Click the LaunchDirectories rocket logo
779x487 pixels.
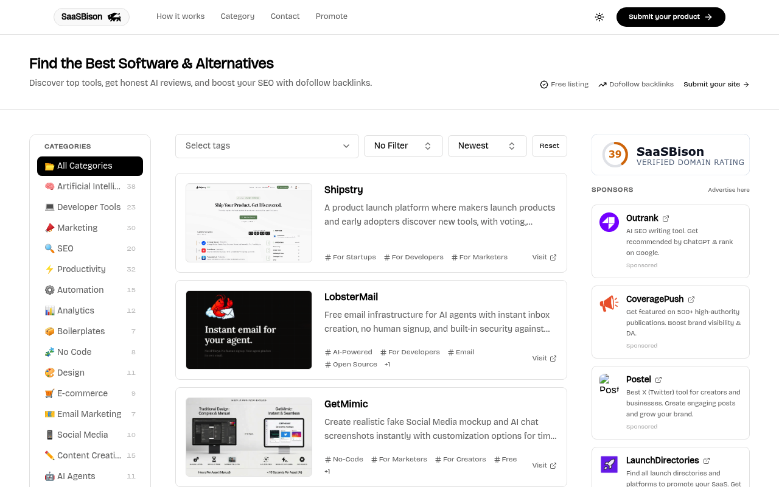(609, 464)
